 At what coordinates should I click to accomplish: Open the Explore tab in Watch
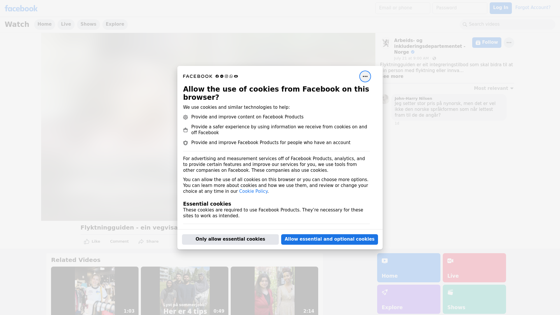tap(115, 24)
